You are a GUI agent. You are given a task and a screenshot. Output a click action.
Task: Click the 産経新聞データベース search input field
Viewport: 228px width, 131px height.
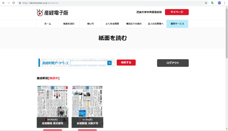89,63
